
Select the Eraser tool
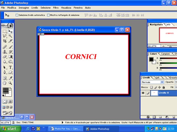click(5, 57)
